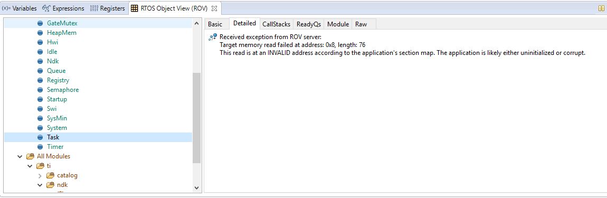The width and height of the screenshot is (607, 198).
Task: Click the Semaphore module bullet icon
Action: click(40, 90)
